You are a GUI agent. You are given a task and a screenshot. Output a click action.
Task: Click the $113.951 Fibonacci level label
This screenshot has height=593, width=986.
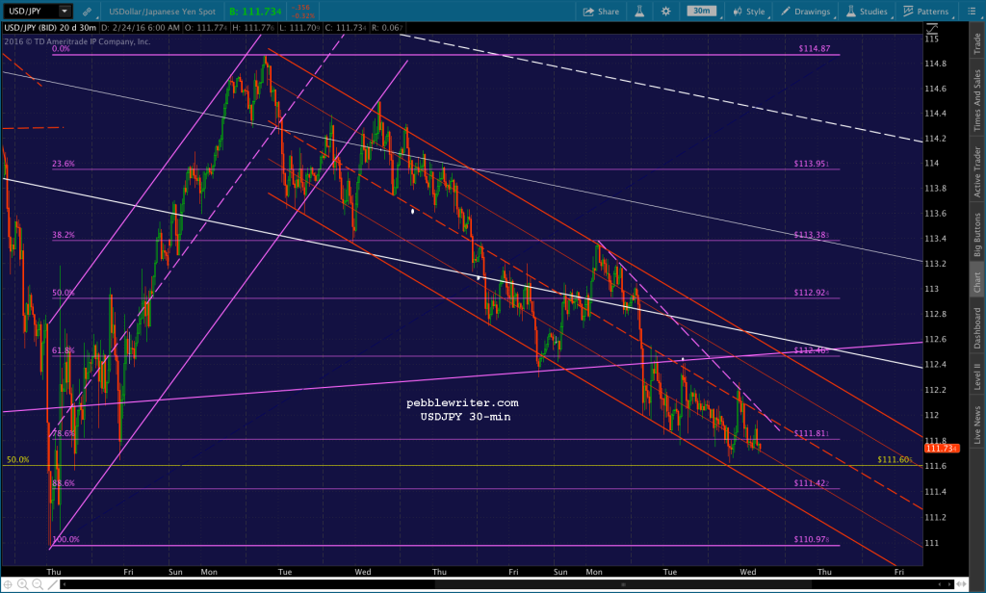(x=811, y=164)
